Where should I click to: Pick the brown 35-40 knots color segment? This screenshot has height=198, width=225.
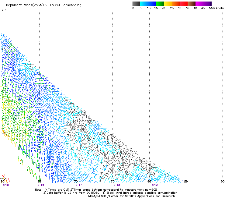coord(192,4)
